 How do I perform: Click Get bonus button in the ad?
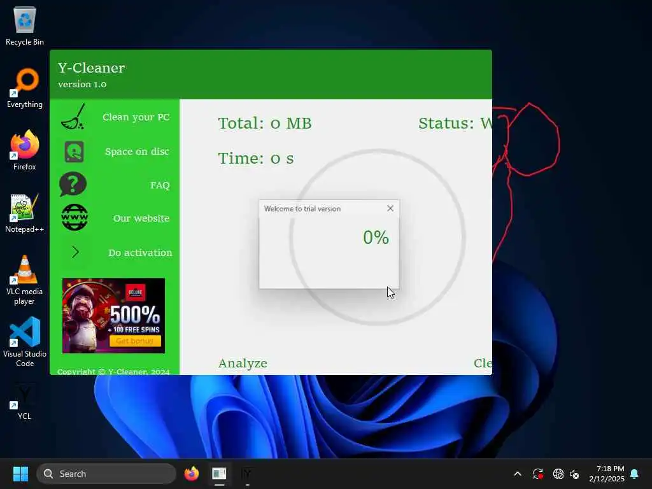[135, 341]
